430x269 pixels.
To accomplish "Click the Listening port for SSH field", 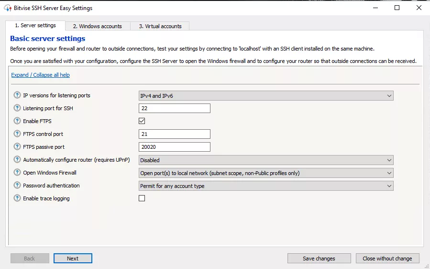I will 175,108.
